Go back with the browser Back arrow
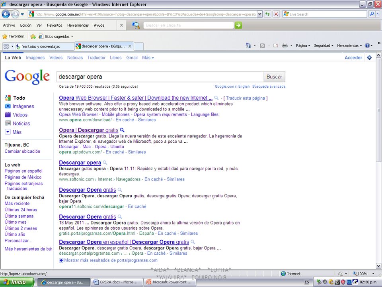This screenshot has height=287, width=382. (x=6, y=14)
